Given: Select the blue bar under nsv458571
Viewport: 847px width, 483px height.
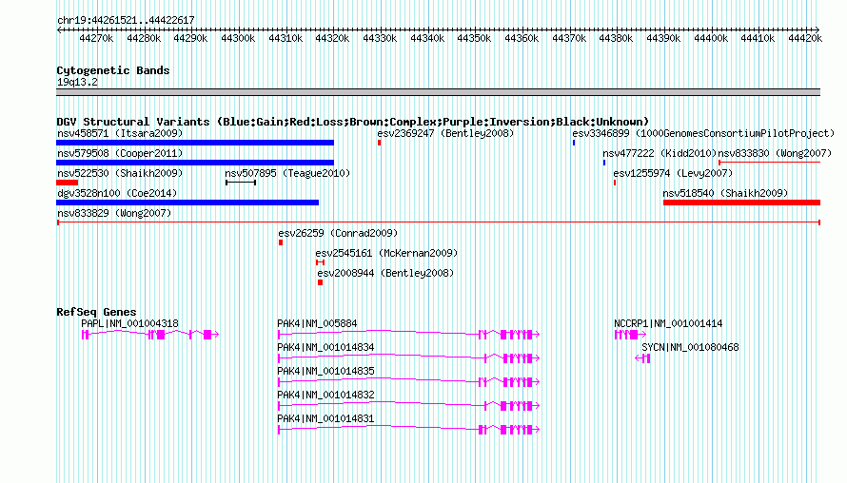Looking at the screenshot, I should click(195, 143).
